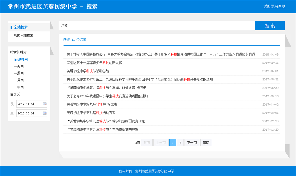The image size is (296, 176).
Task: Click the end date field 2018-05-14
Action: click(29, 113)
